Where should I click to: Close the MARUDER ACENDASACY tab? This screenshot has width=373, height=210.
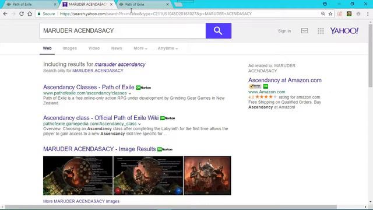click(111, 4)
